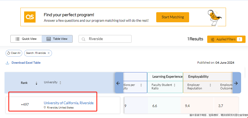Focus the Riverside search field
The height and width of the screenshot is (118, 248).
tap(105, 39)
